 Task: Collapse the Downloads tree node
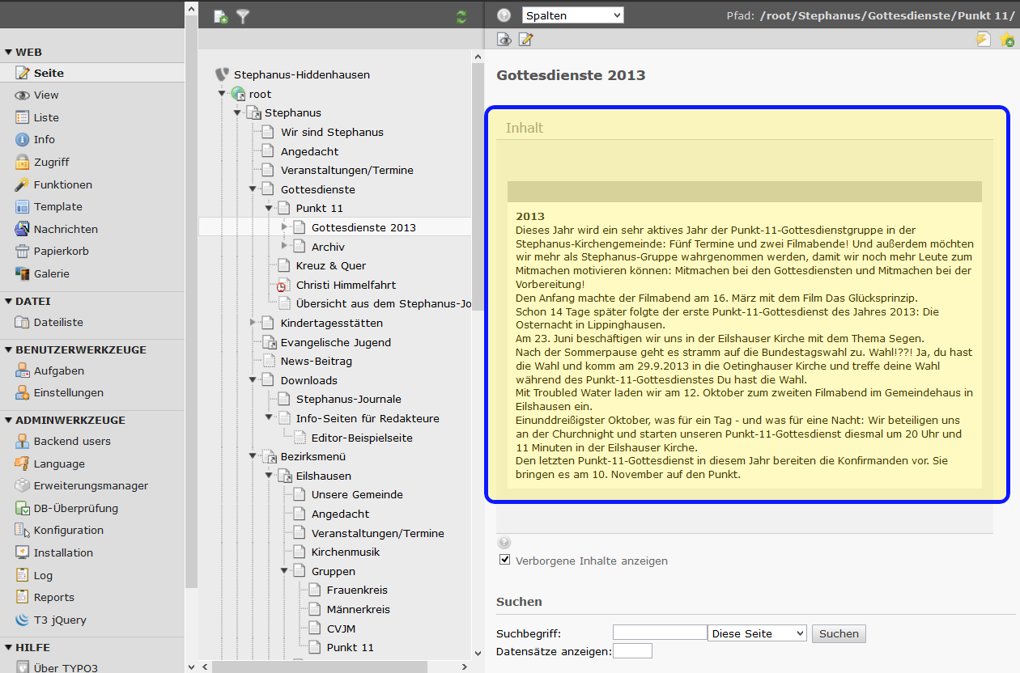(253, 380)
